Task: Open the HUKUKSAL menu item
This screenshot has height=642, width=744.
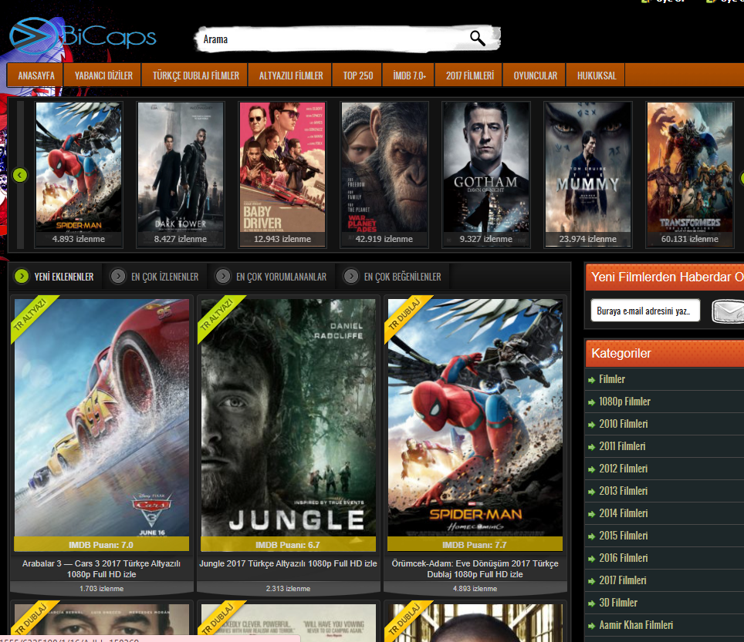Action: pos(597,76)
